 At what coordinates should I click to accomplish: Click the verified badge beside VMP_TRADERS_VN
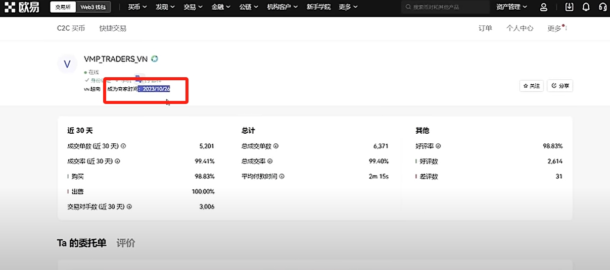pyautogui.click(x=155, y=59)
